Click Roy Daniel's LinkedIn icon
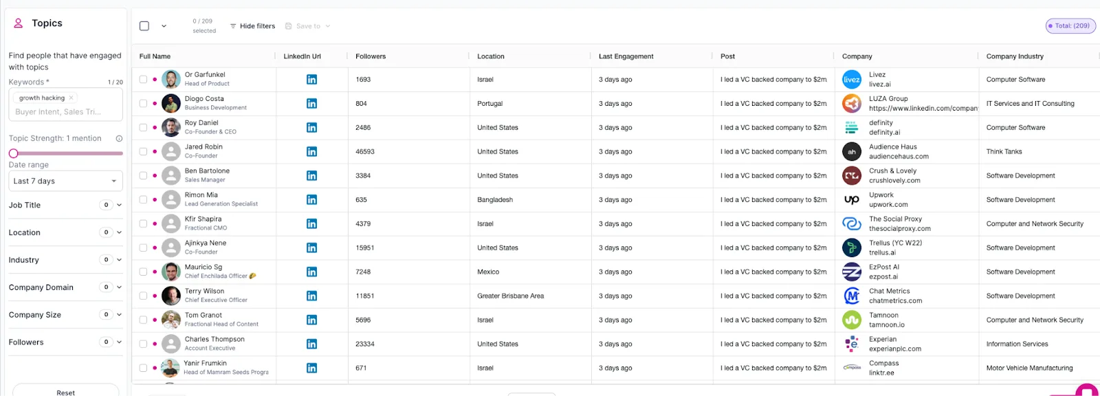This screenshot has height=396, width=1100. click(311, 128)
